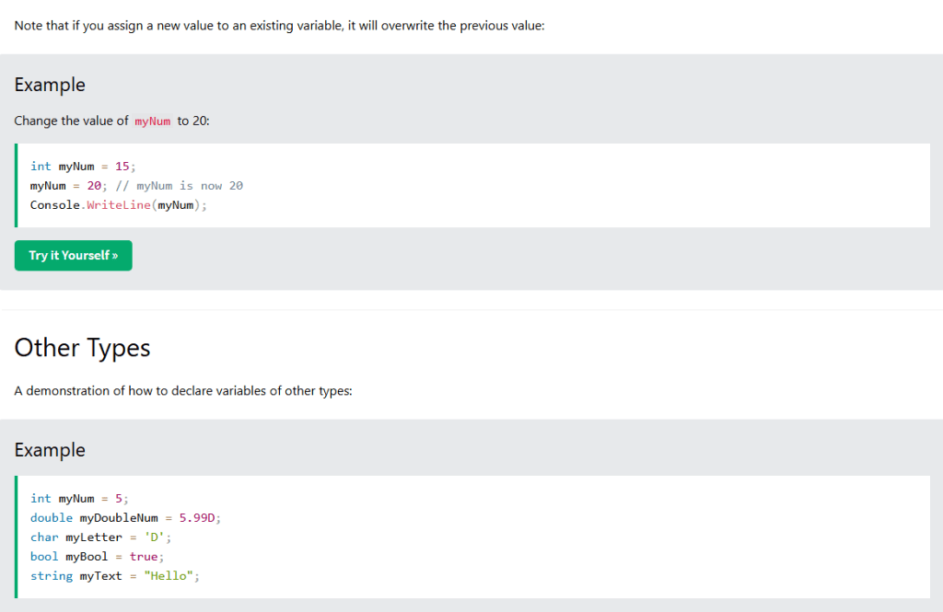
Task: Click the "true" value in the code
Action: click(144, 557)
